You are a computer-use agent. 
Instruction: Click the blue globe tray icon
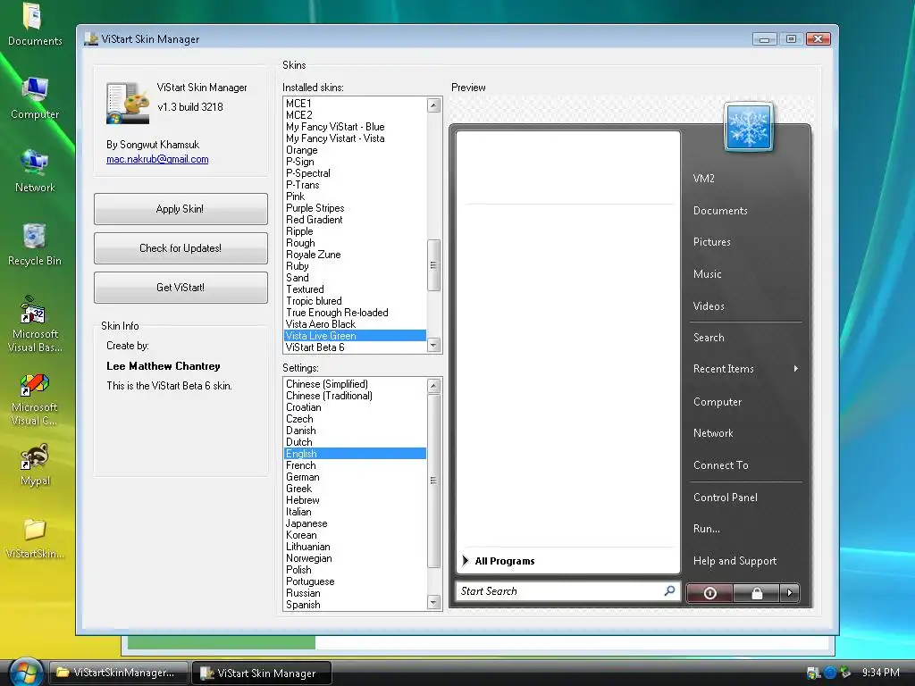coord(829,673)
